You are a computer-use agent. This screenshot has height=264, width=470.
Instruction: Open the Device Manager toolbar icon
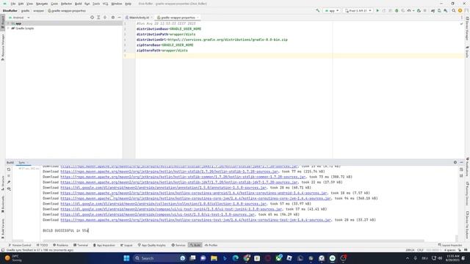point(439,11)
